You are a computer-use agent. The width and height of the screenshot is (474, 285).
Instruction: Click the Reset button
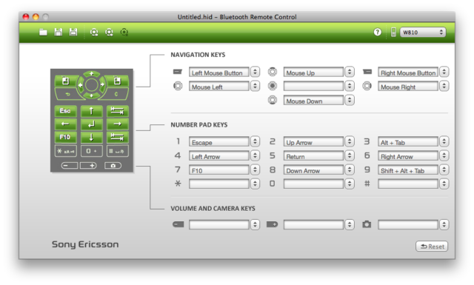click(x=432, y=247)
